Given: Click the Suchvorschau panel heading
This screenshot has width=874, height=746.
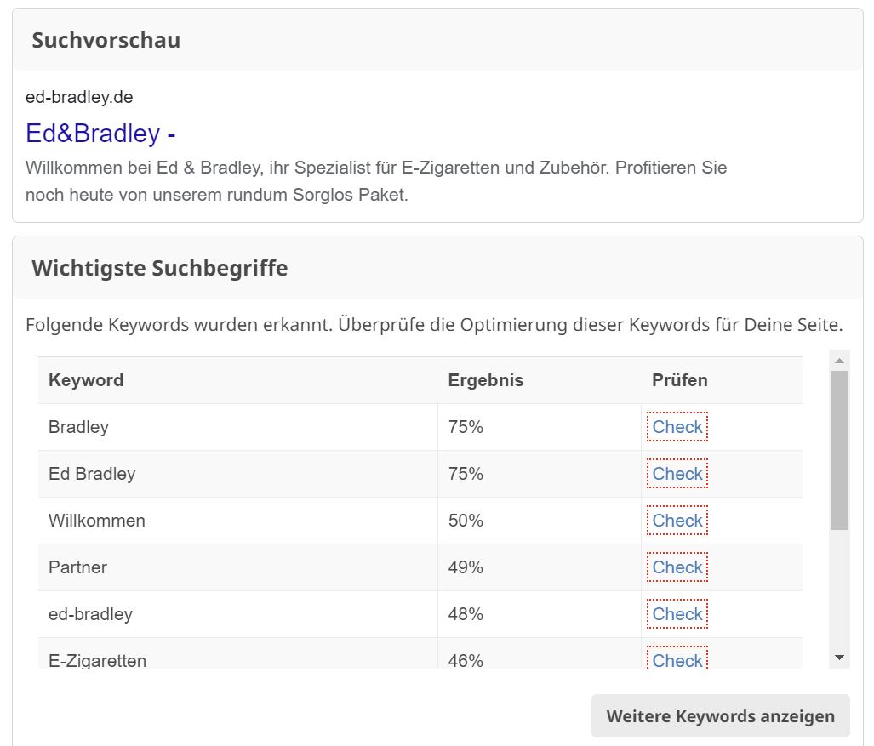Looking at the screenshot, I should pyautogui.click(x=106, y=40).
